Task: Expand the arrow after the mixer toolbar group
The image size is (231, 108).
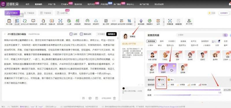Action: point(135,22)
